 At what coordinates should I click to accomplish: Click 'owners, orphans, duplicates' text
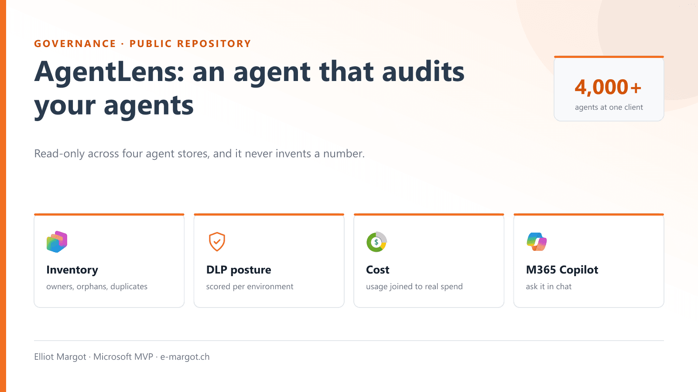97,287
